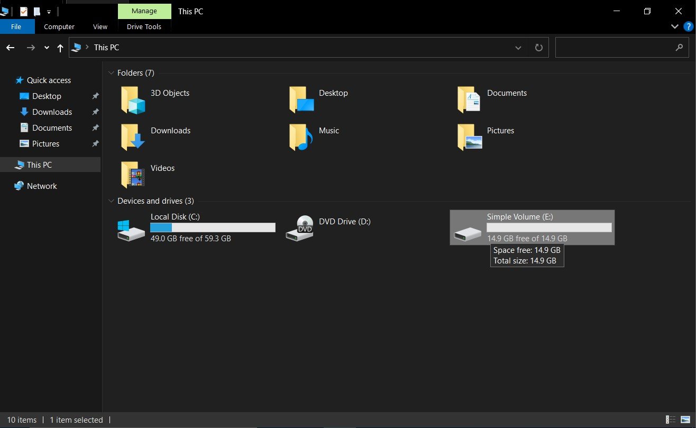Click the Network icon in navigation pane
This screenshot has width=696, height=428.
(19, 186)
